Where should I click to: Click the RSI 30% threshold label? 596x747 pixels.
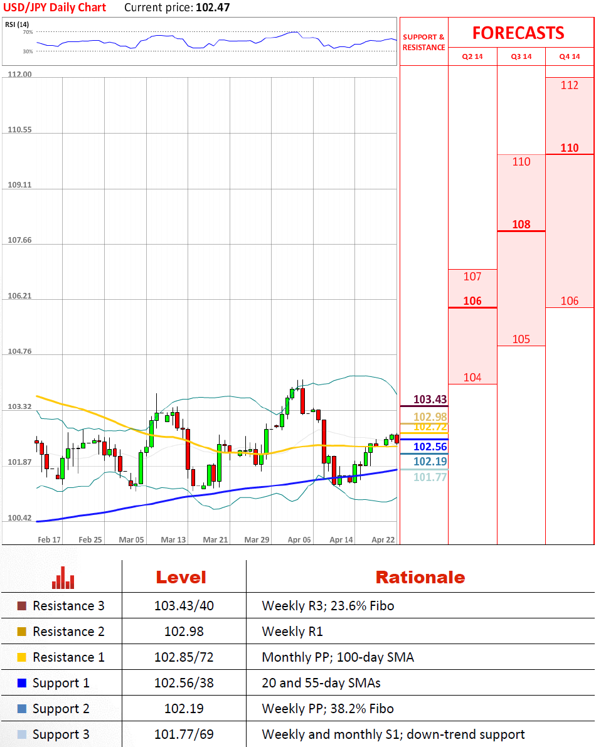coord(28,51)
